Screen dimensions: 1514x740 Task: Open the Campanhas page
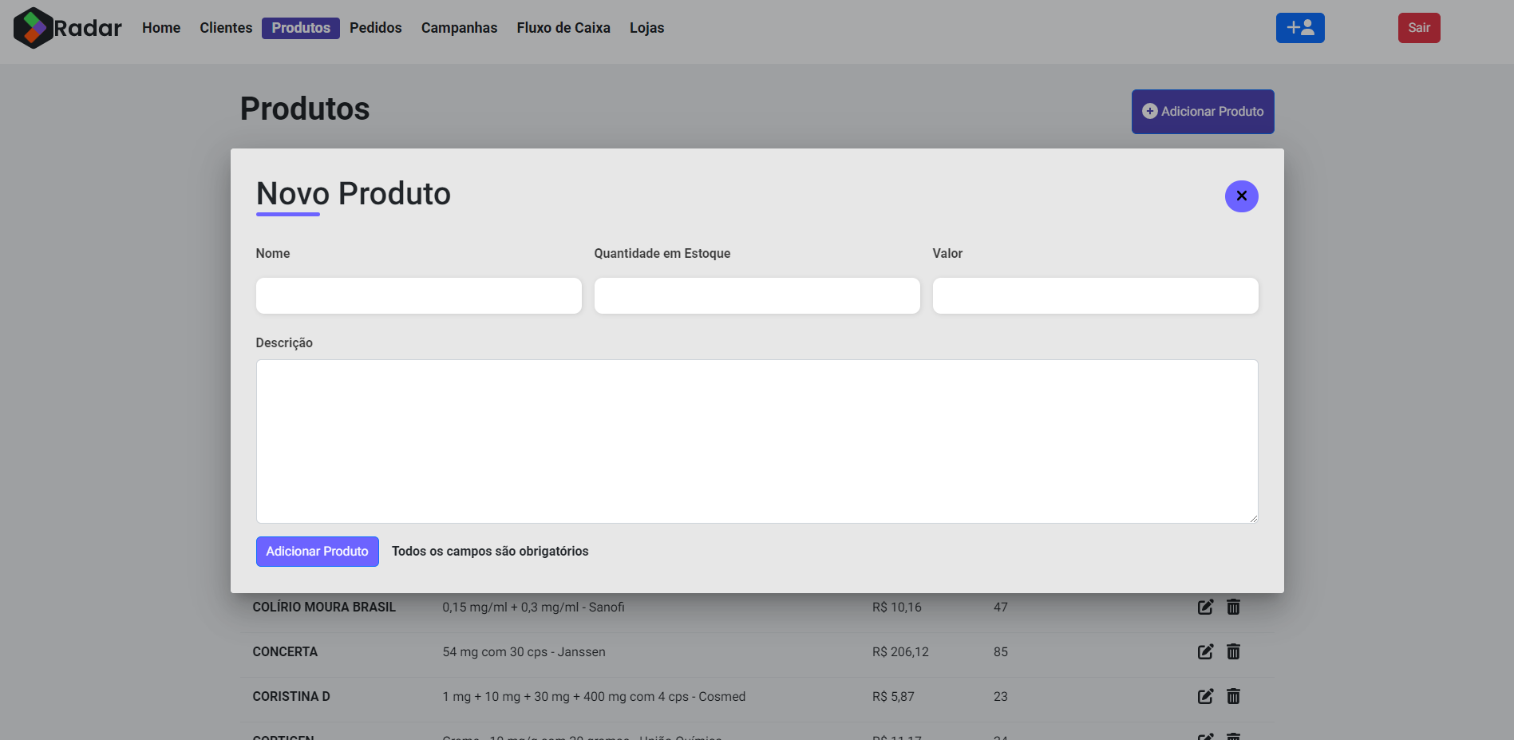pos(459,27)
